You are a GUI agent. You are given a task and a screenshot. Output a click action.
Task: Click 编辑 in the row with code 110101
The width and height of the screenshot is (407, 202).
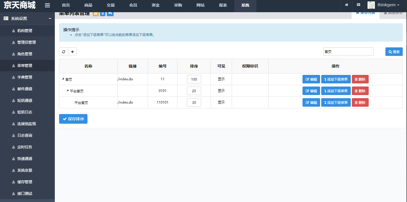[311, 102]
